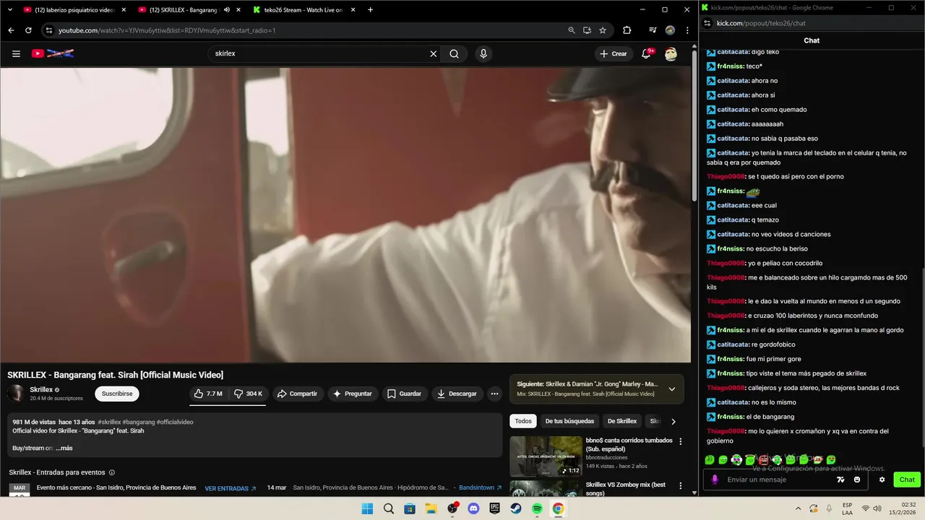
Task: Open Chrome media controls icon
Action: 653,30
